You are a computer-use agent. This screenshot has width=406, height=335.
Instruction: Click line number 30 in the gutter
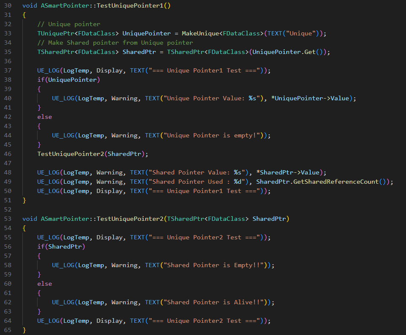tap(8, 5)
